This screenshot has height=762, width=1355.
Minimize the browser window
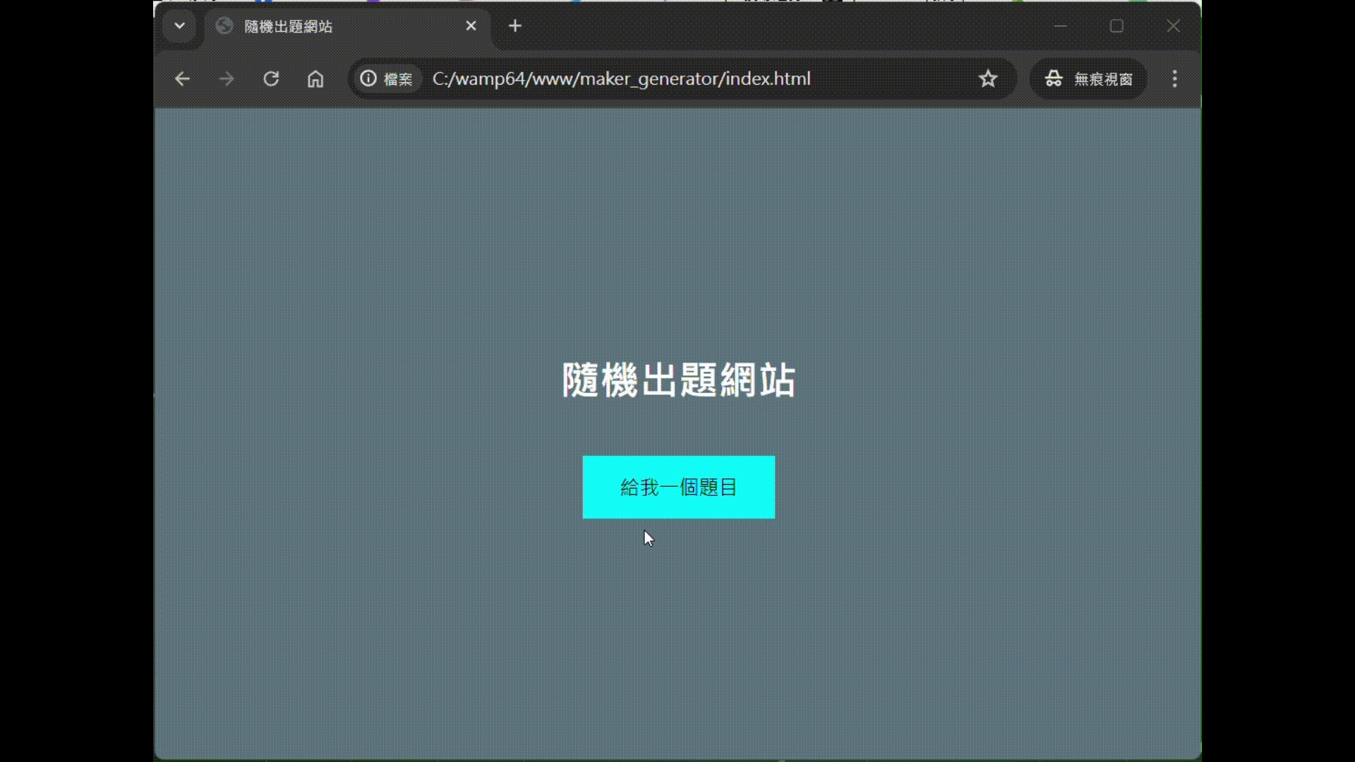1060,26
